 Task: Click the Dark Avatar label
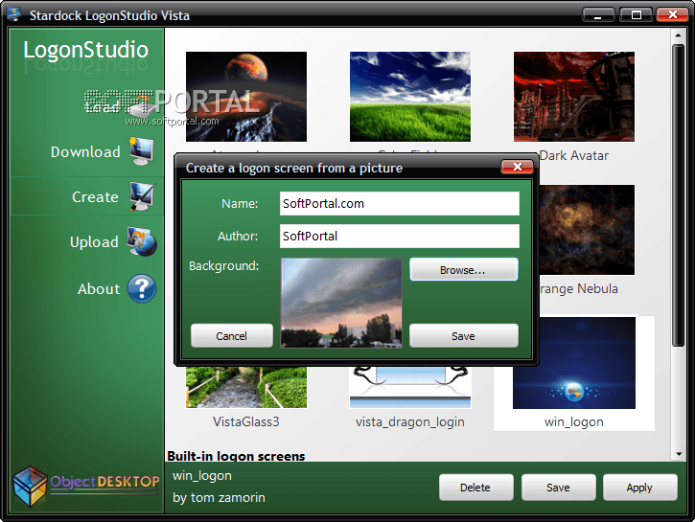point(574,155)
